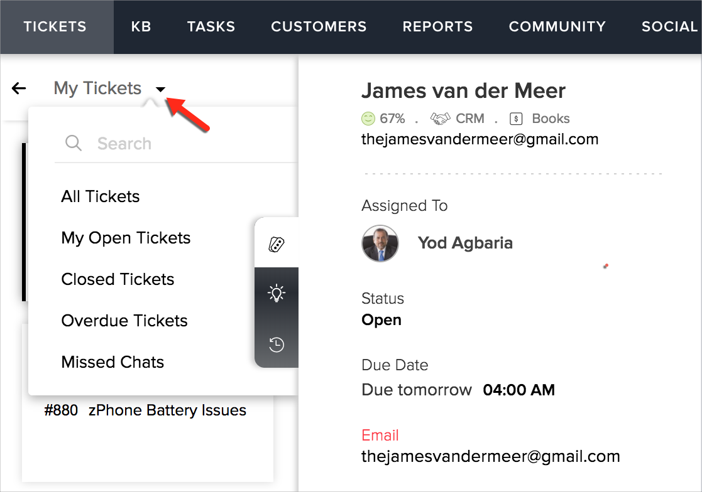
Task: Click the lightbulb suggestions icon
Action: coord(277,293)
